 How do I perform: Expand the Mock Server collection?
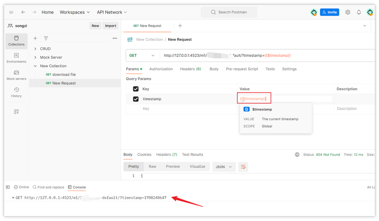tap(35, 58)
